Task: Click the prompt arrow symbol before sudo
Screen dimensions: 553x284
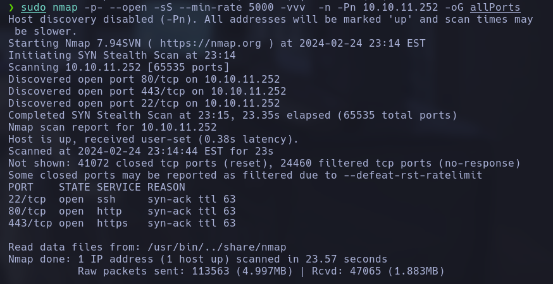Action: pyautogui.click(x=11, y=8)
